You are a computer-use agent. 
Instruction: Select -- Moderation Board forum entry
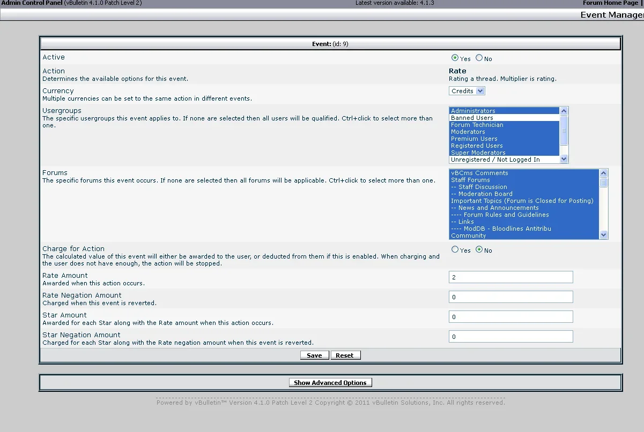(524, 194)
